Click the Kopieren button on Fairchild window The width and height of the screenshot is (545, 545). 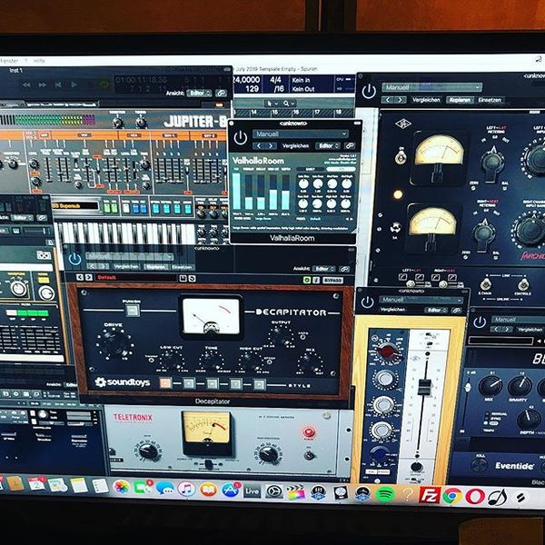coord(460,100)
